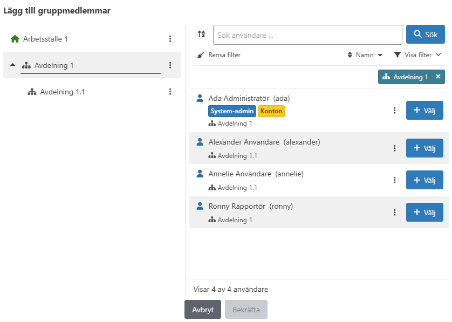Open the three-dot menu for Avdelning 1
This screenshot has width=452, height=322.
[x=170, y=65]
